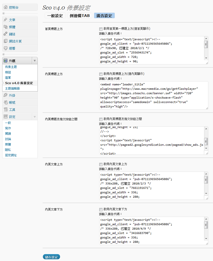The image size is (213, 261).
Task: Open 設定 via its settings icon
Action: [6, 117]
